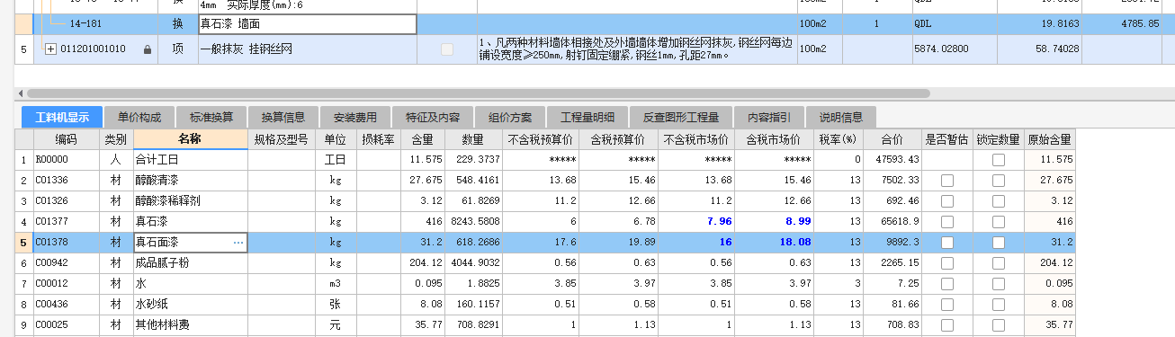Click the 醇酸漆稀释剂 name cell
This screenshot has height=337, width=1175.
pos(190,201)
